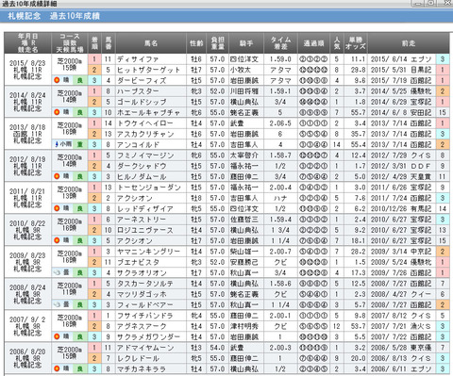The height and width of the screenshot is (376, 453).
Task: Select horse name サクラオリオン
Action: [142, 272]
